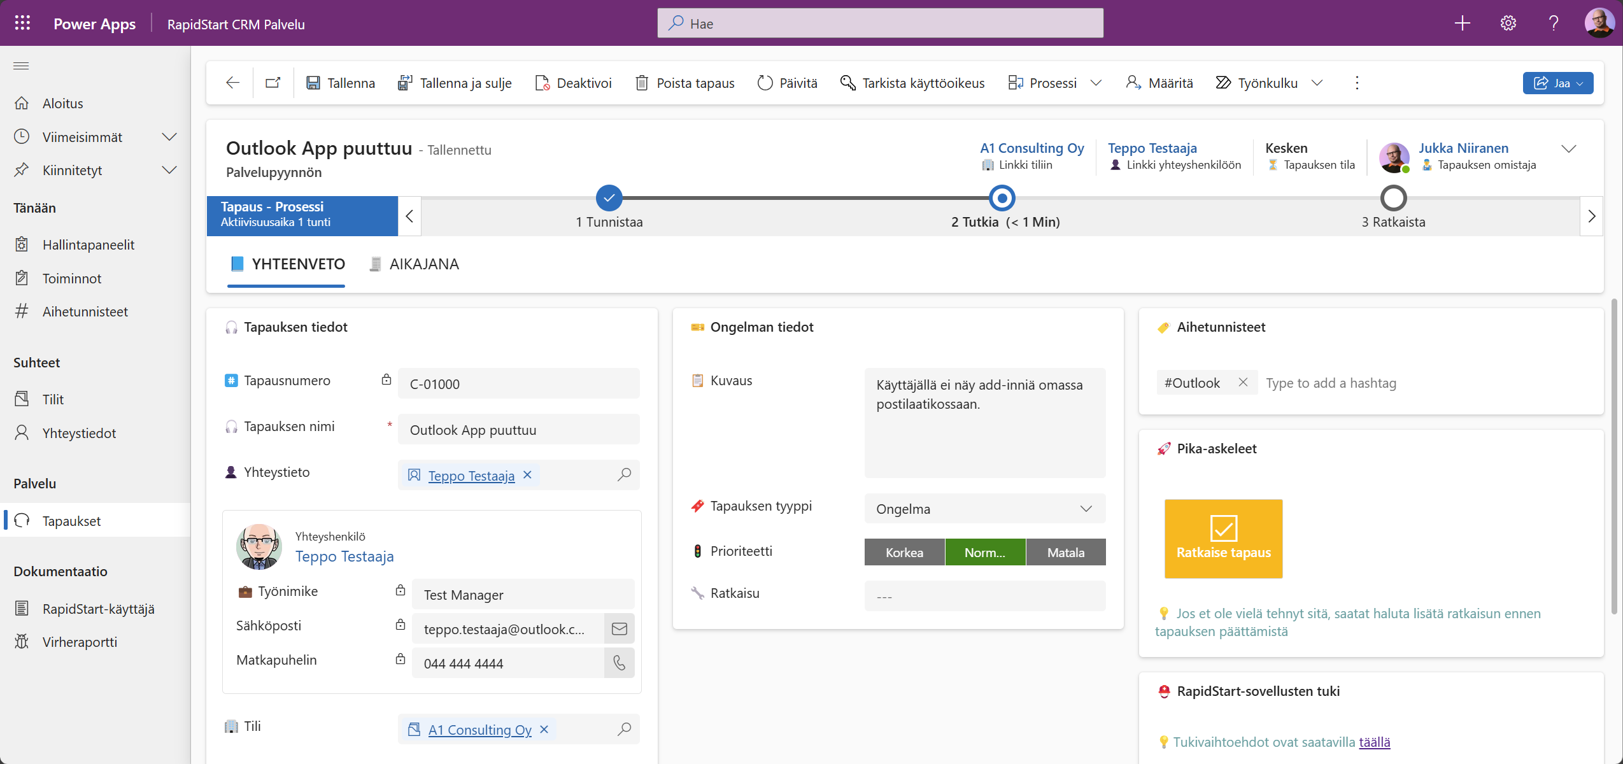Open the Tapauksen tyyppi dropdown
This screenshot has height=764, width=1623.
[1085, 509]
